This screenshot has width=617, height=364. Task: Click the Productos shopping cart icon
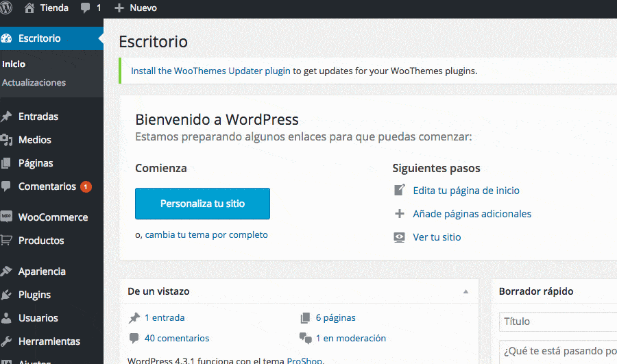pyautogui.click(x=6, y=240)
